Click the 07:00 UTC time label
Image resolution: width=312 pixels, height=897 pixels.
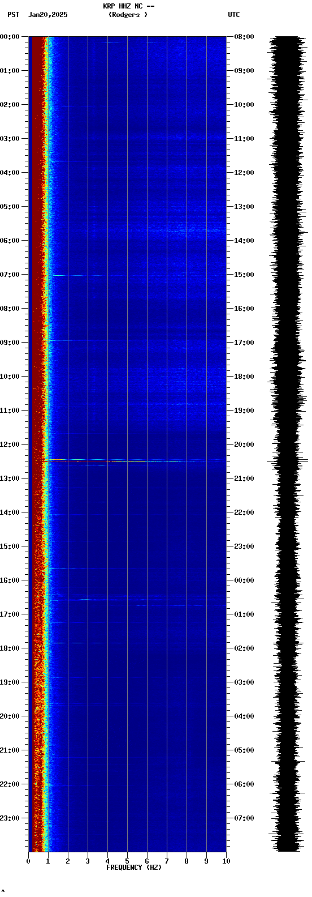pos(244,818)
